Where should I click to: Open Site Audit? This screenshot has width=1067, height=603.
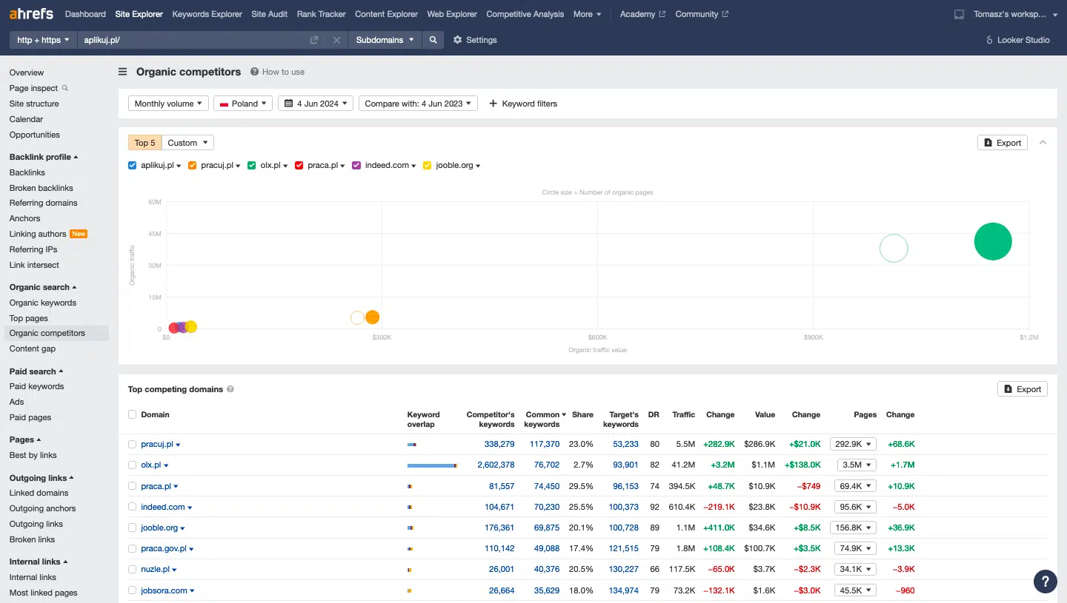(269, 14)
